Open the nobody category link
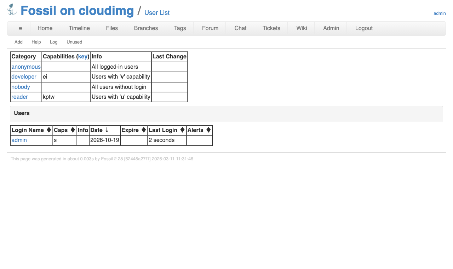 pyautogui.click(x=21, y=87)
